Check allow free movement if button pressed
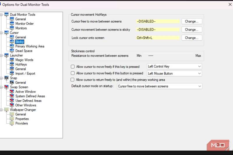 (73, 73)
